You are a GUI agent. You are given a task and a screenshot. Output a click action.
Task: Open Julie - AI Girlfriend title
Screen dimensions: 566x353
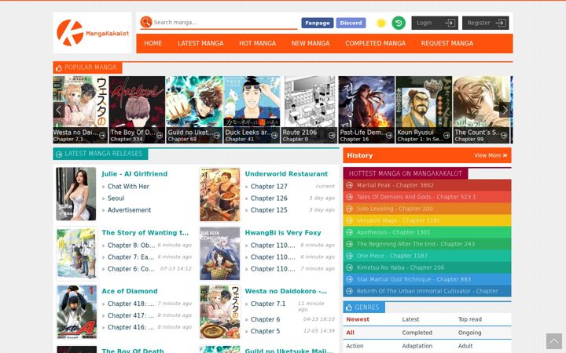click(x=134, y=173)
